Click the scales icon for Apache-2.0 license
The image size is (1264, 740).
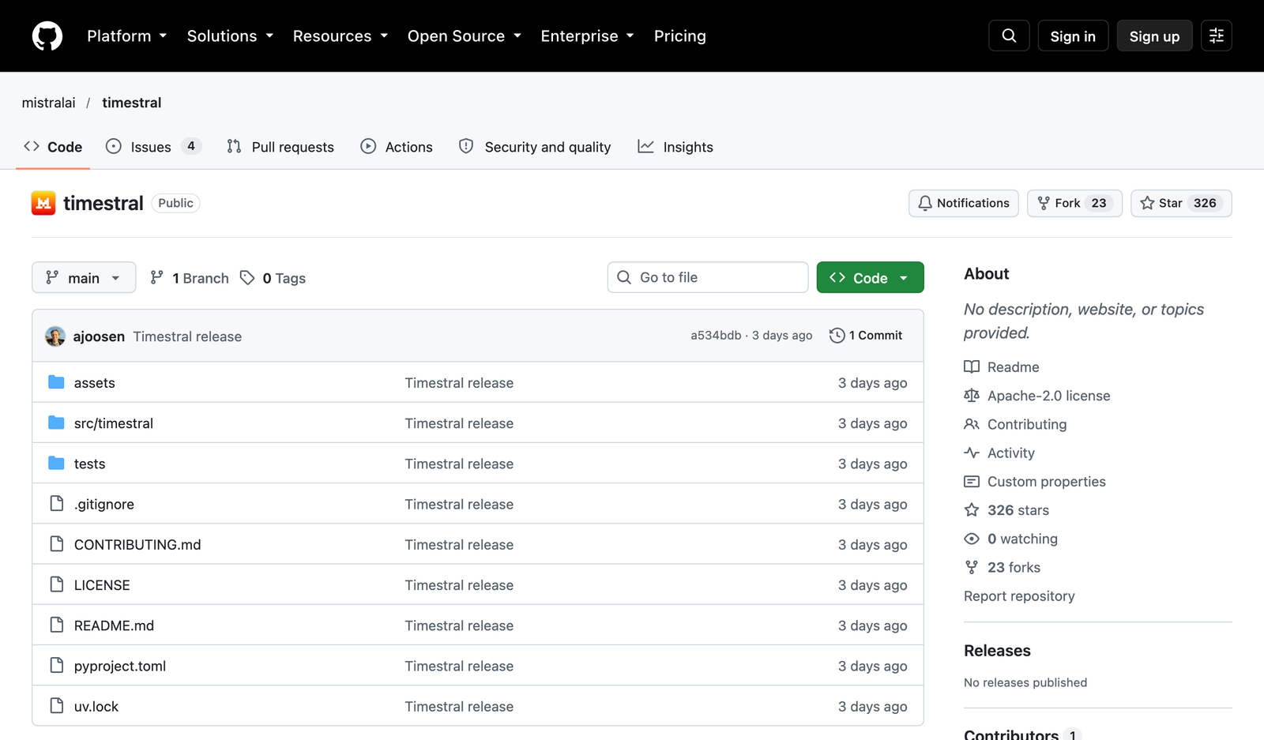tap(972, 395)
